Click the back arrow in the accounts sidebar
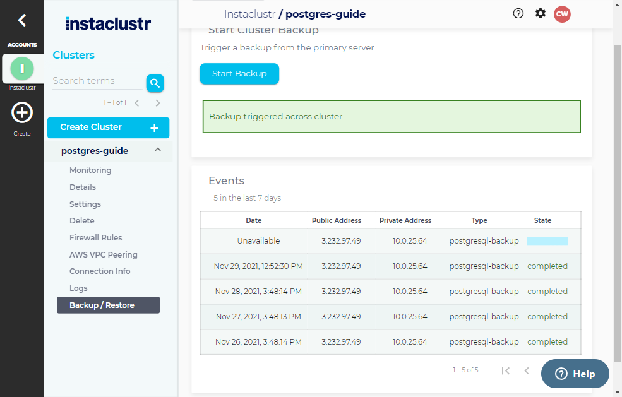 (x=22, y=20)
